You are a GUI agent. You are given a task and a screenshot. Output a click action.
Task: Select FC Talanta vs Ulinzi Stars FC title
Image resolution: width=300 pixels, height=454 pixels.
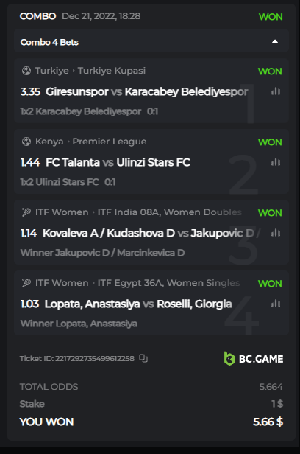point(118,162)
